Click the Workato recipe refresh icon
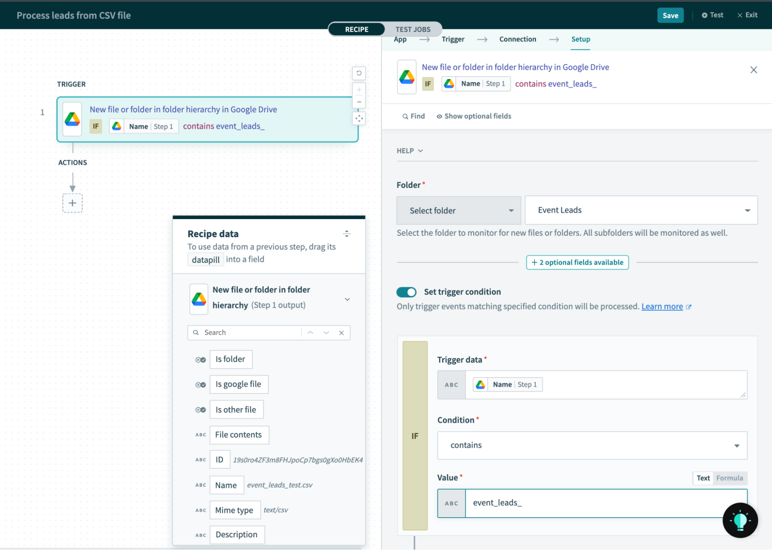Viewport: 772px width, 550px height. click(x=358, y=73)
